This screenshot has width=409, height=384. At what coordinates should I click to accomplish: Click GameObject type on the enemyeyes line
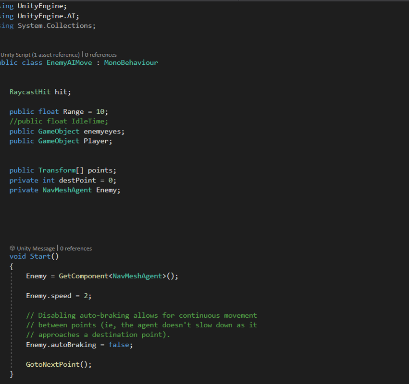[x=59, y=132]
